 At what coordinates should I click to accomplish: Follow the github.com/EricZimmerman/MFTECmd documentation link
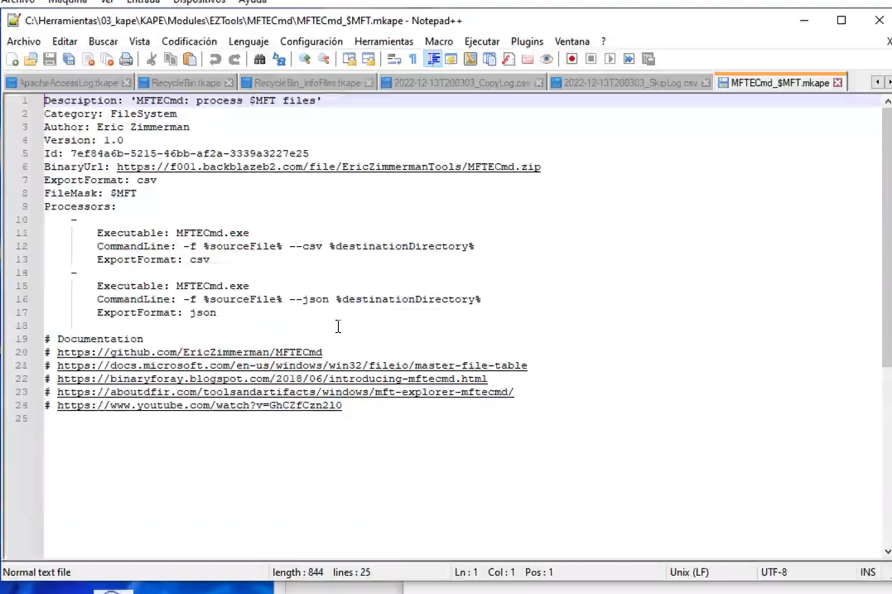point(189,351)
